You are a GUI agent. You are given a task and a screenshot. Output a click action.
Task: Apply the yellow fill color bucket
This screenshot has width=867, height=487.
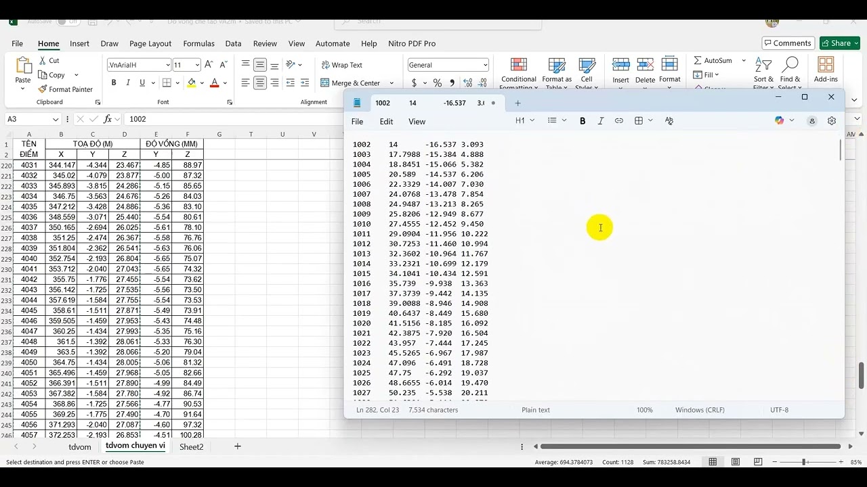(192, 83)
